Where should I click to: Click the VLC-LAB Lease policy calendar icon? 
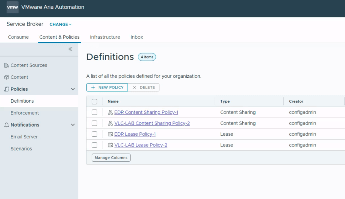[110, 145]
